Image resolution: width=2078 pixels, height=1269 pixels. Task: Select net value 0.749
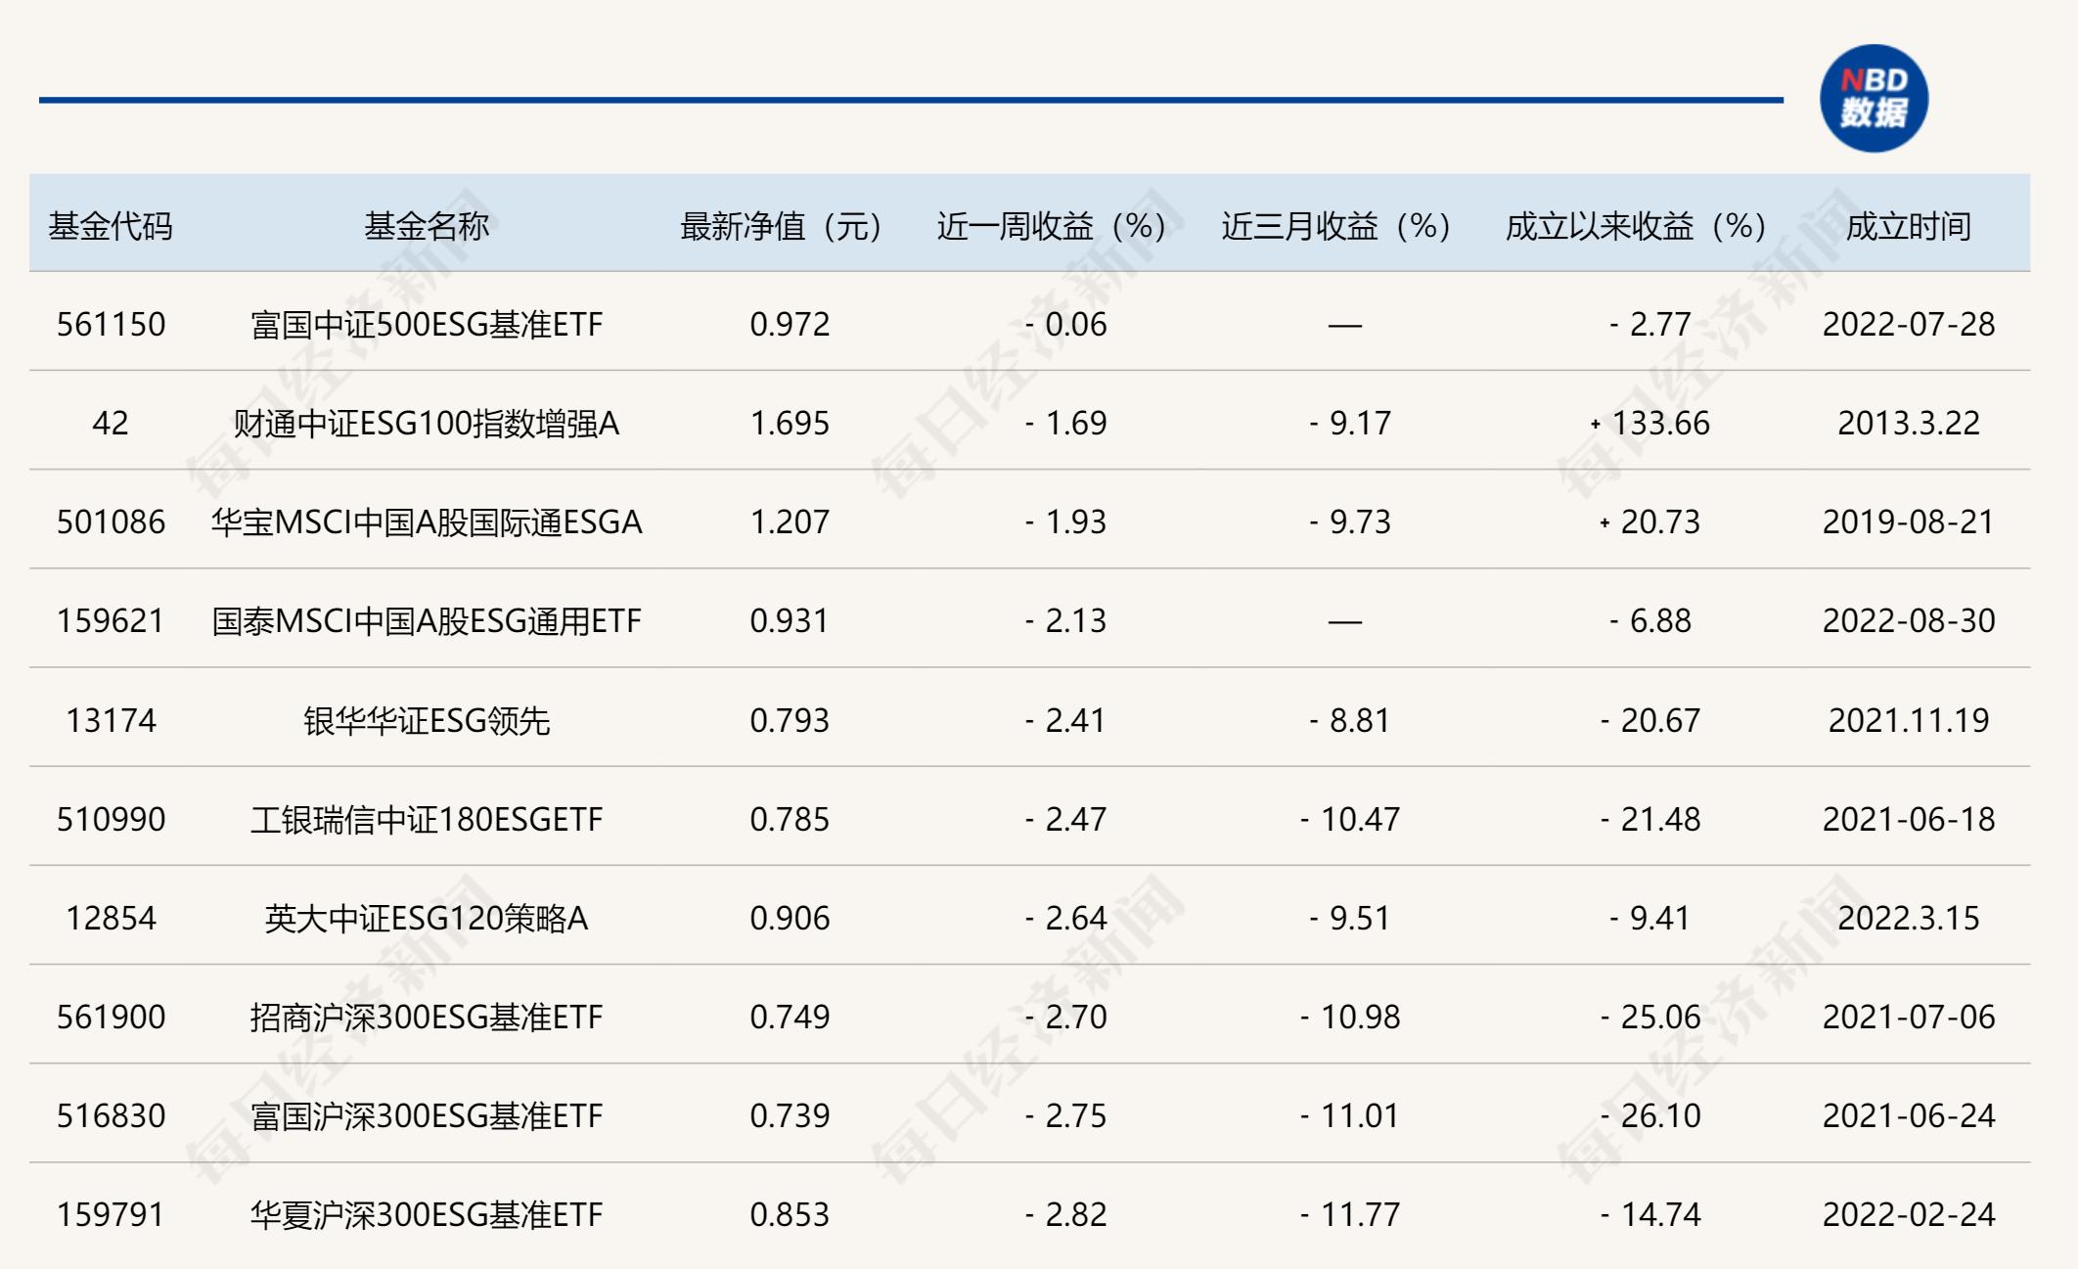tap(790, 1017)
